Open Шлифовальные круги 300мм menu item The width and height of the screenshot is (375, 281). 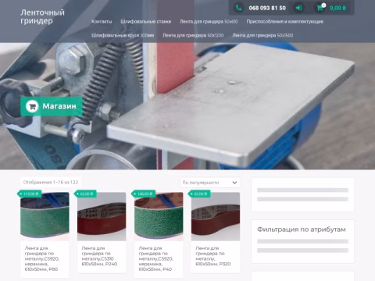pyautogui.click(x=123, y=35)
